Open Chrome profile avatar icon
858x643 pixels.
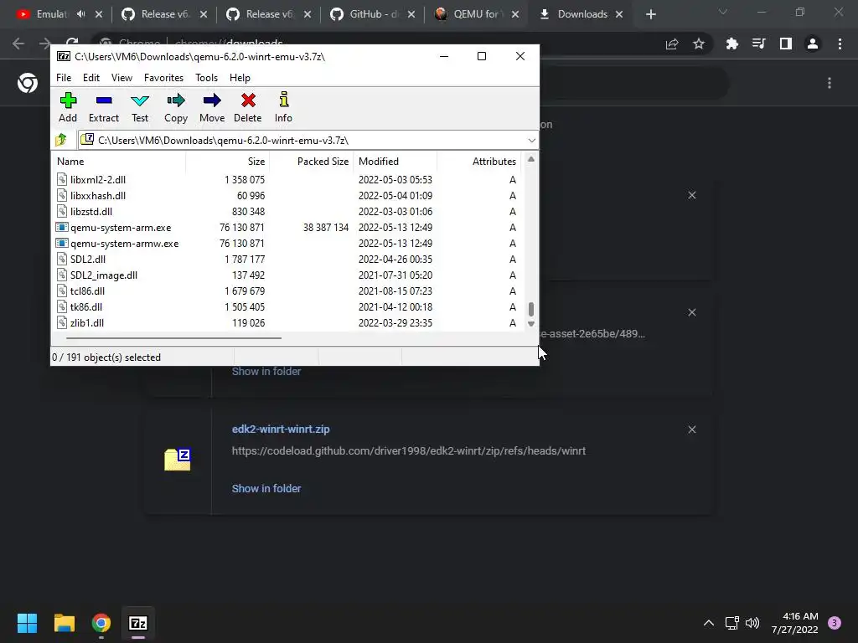coord(813,44)
